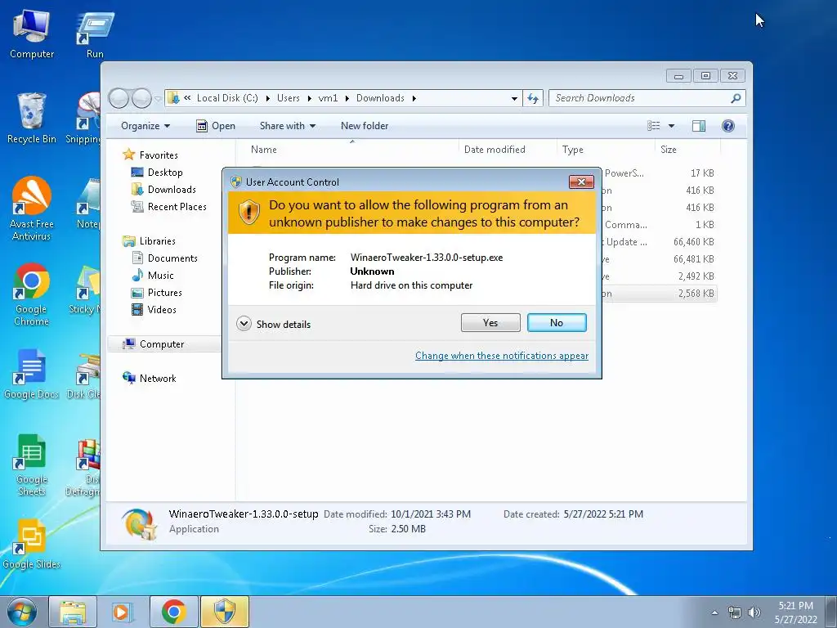This screenshot has height=628, width=837.
Task: Click the search magnifier icon
Action: (x=736, y=98)
